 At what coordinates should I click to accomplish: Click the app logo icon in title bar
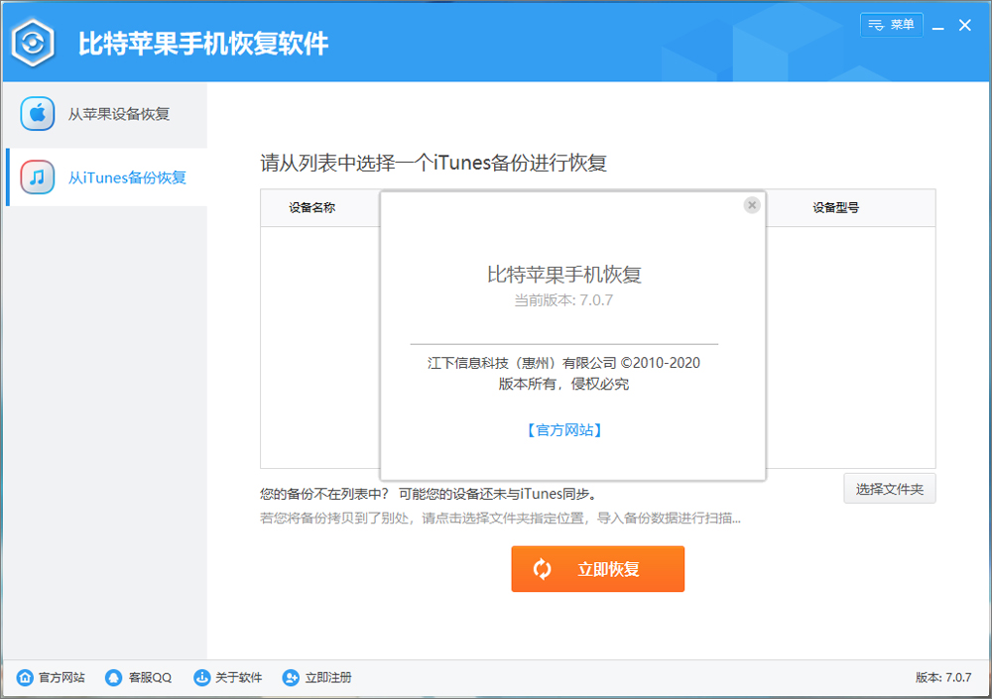click(33, 43)
